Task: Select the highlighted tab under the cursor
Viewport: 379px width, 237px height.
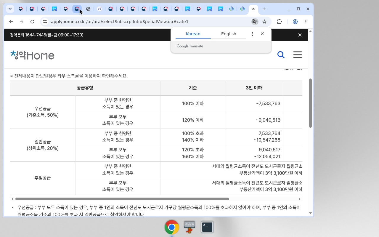Action: point(77,9)
